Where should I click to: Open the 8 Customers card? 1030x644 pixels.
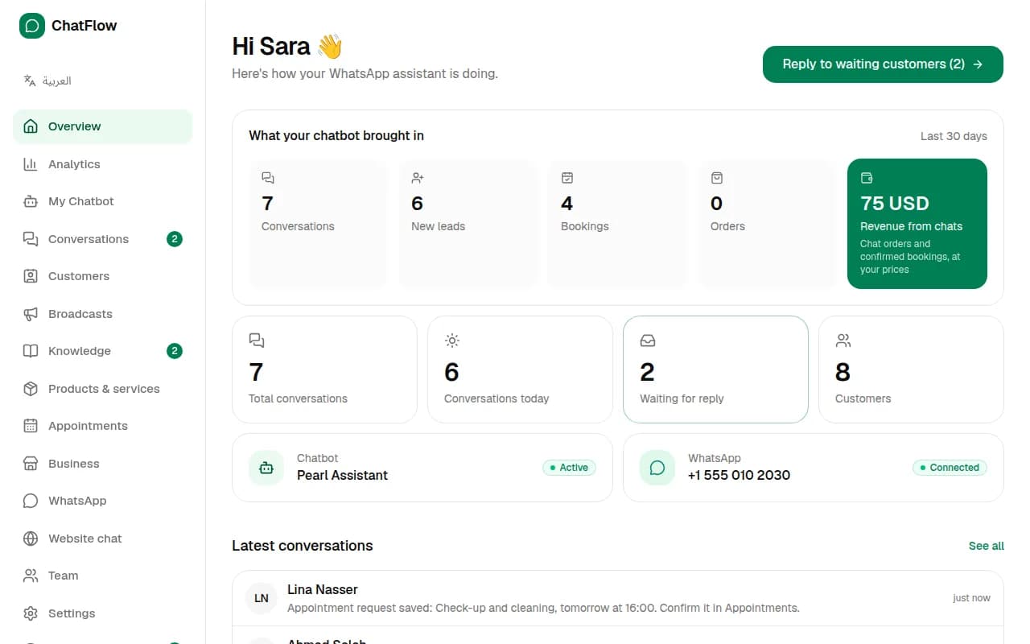(x=911, y=369)
